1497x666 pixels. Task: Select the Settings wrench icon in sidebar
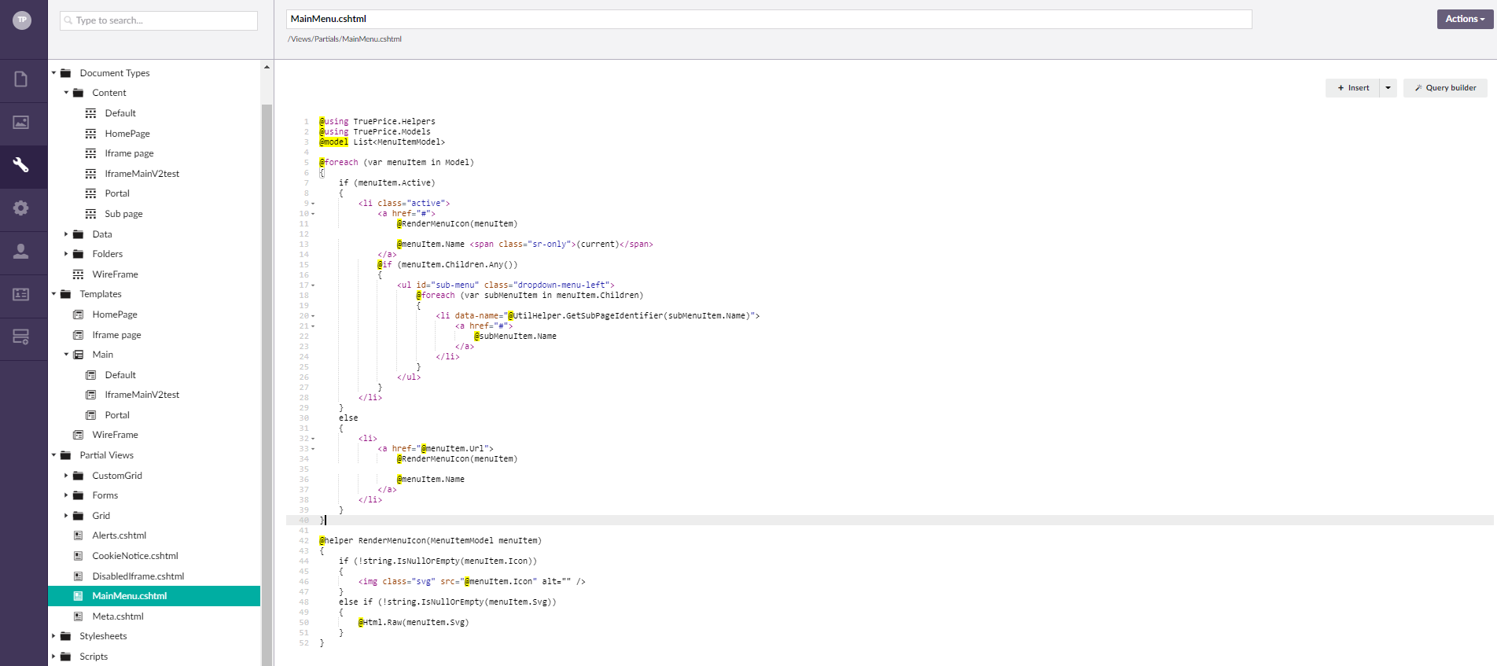coord(21,165)
